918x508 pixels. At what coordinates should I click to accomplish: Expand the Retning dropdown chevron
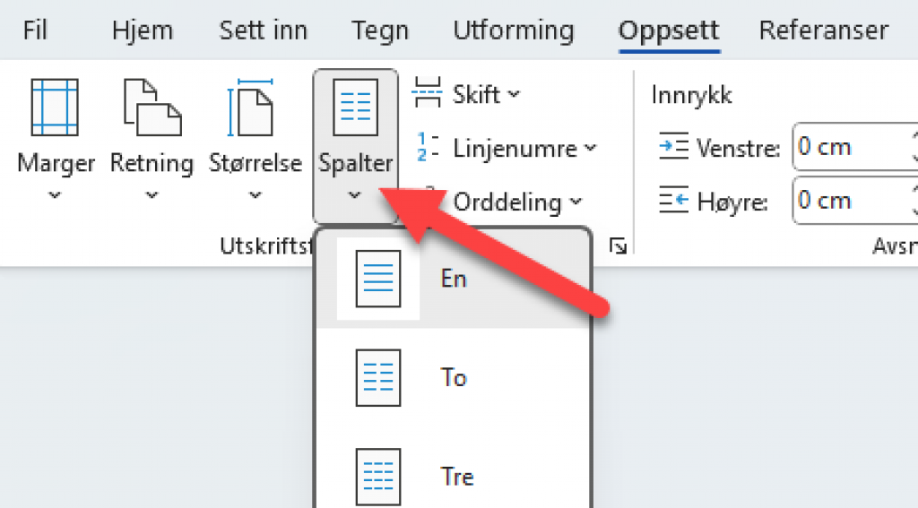pyautogui.click(x=152, y=195)
